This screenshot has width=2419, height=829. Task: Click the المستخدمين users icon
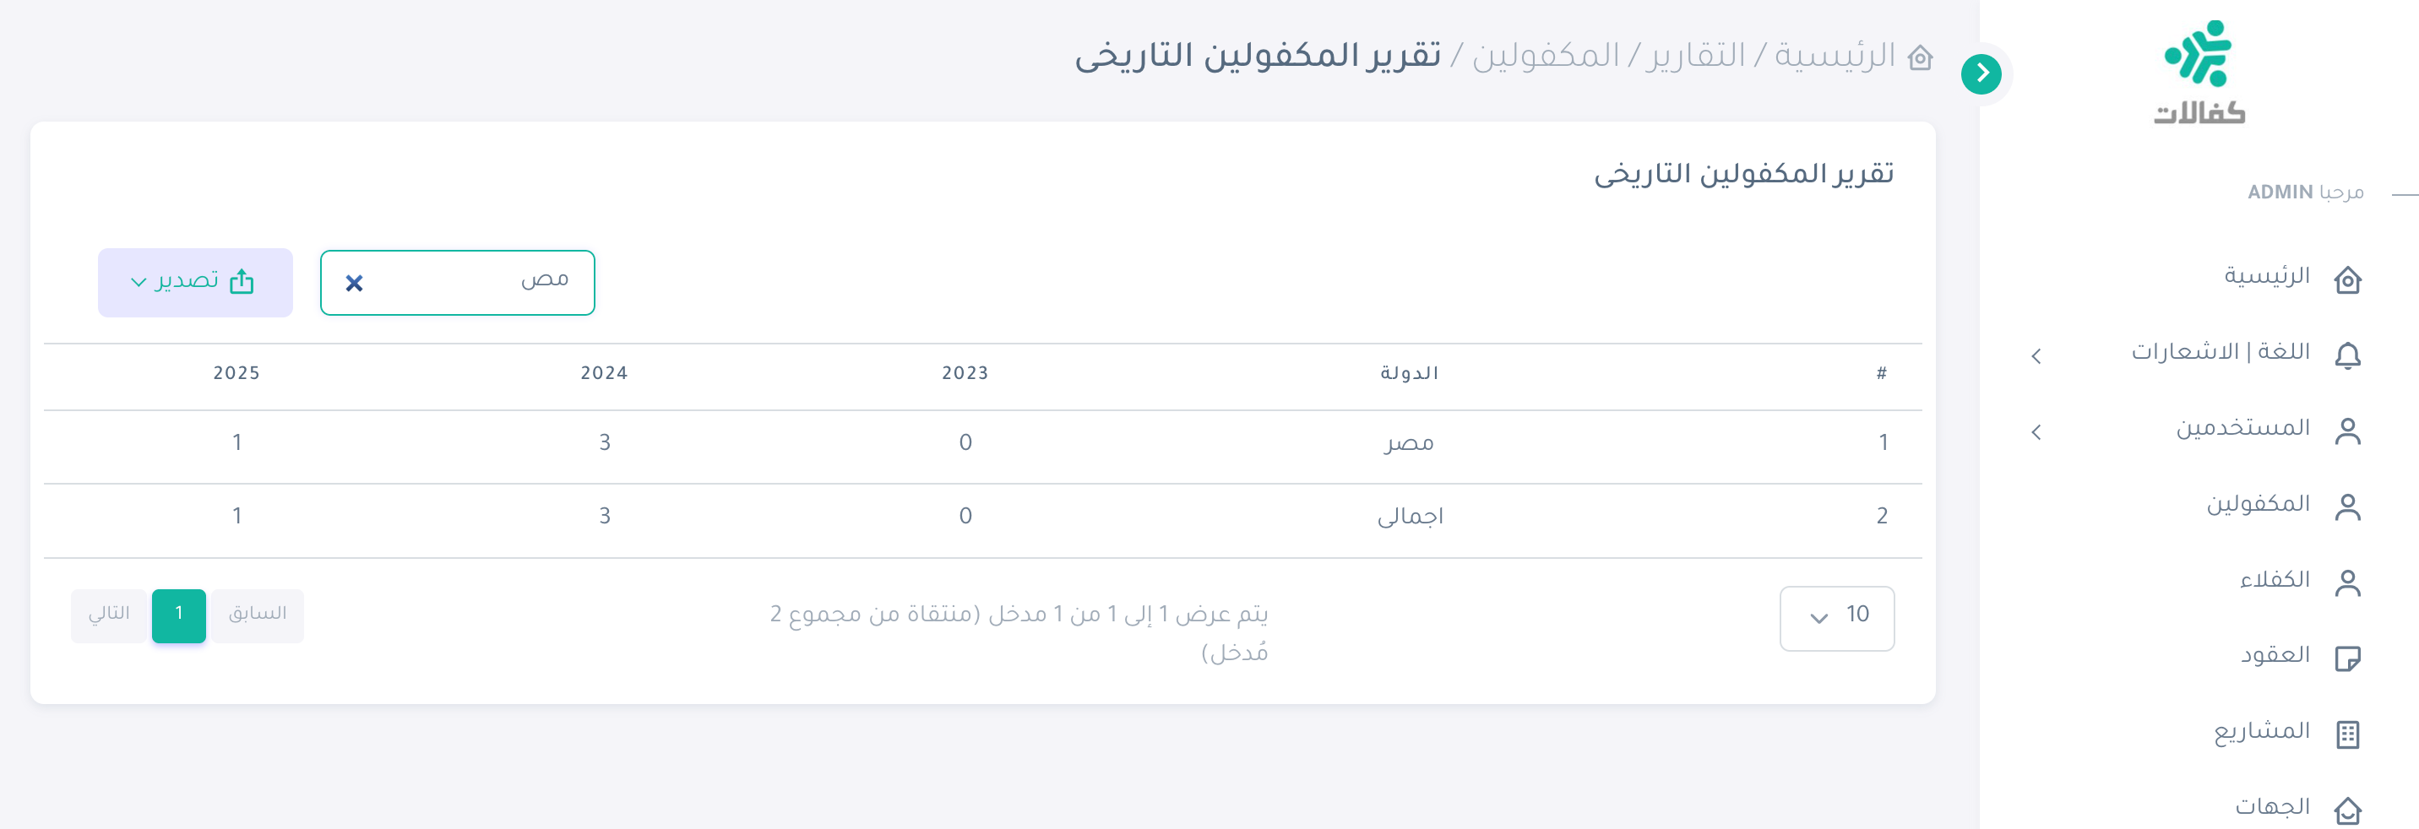click(x=2346, y=431)
